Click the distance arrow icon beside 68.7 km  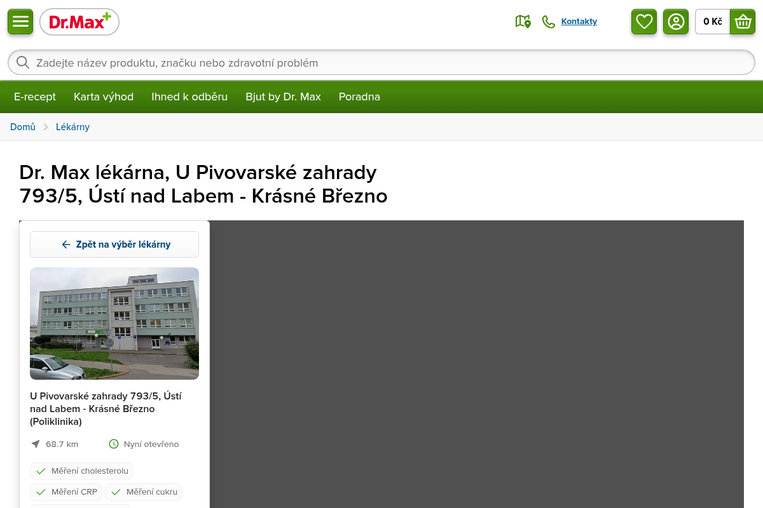pyautogui.click(x=36, y=444)
